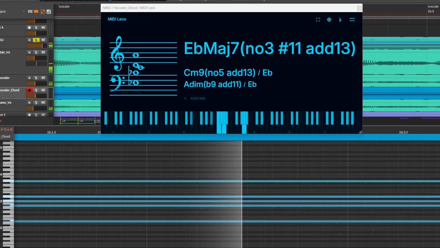Select the highest blue note in piano roll

click(227, 181)
